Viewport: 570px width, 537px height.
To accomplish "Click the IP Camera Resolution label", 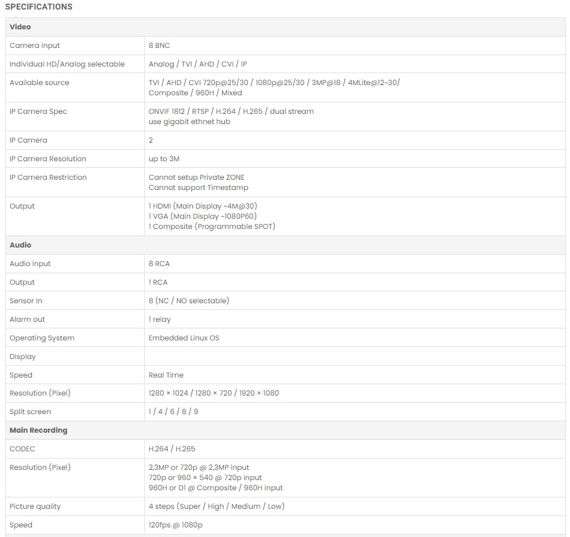I will pyautogui.click(x=48, y=159).
